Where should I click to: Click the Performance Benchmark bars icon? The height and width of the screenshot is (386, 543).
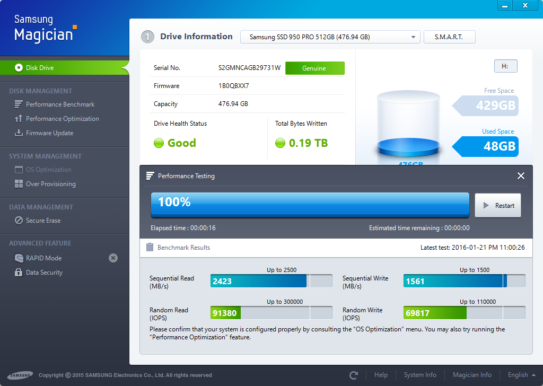pos(19,104)
